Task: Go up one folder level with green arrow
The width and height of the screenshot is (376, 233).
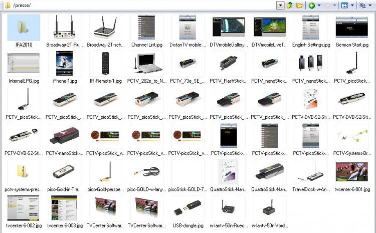Action: (290, 5)
